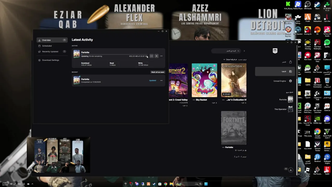Open the greyed Fortnite library tile
Screen dimensions: 332x187
234,128
